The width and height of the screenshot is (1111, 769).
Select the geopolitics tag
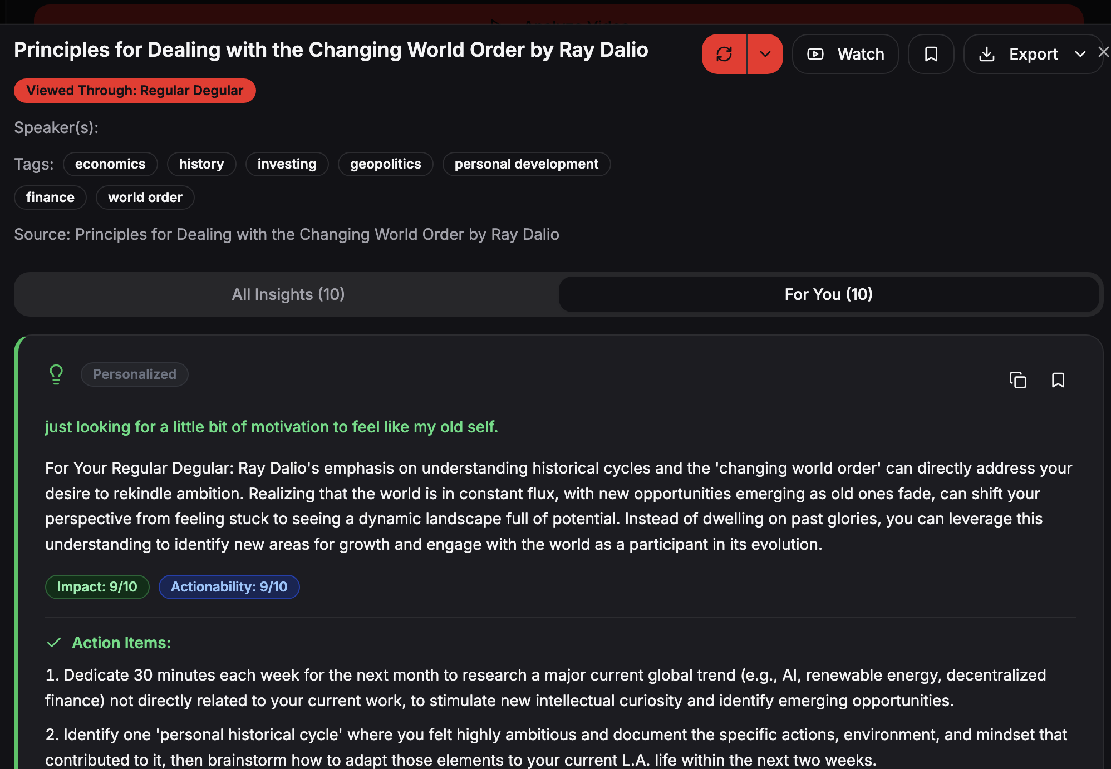point(385,164)
